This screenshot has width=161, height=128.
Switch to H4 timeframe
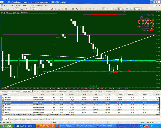click(x=100, y=9)
